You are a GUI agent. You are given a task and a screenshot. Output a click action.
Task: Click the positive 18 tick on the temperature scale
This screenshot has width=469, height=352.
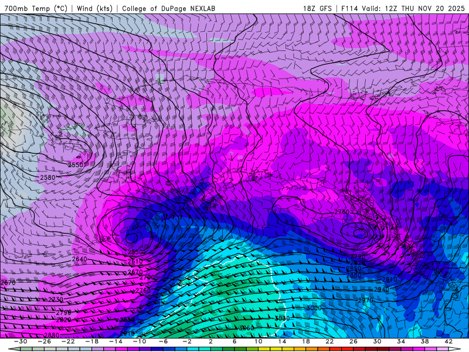coord(305,341)
